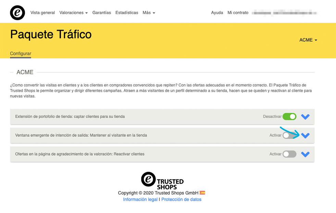Open Protección de datos link

(181, 199)
